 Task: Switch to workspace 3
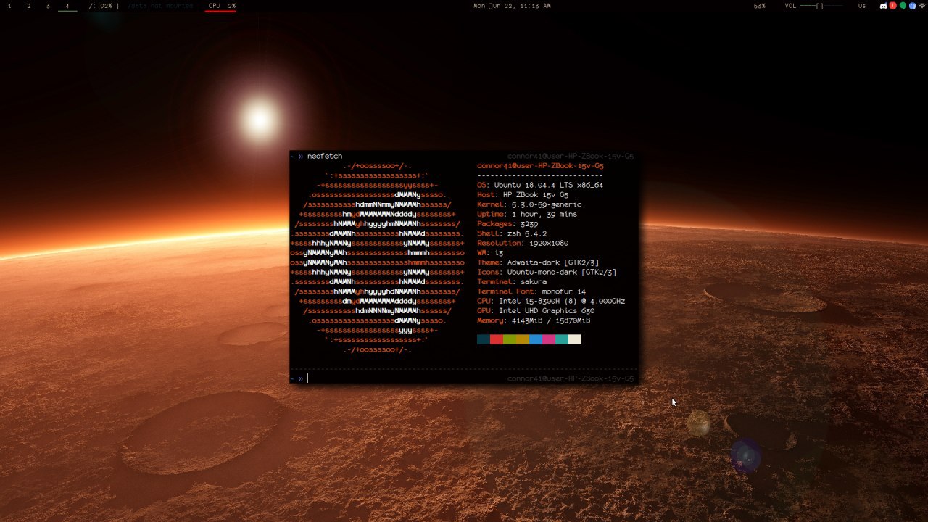coord(48,6)
